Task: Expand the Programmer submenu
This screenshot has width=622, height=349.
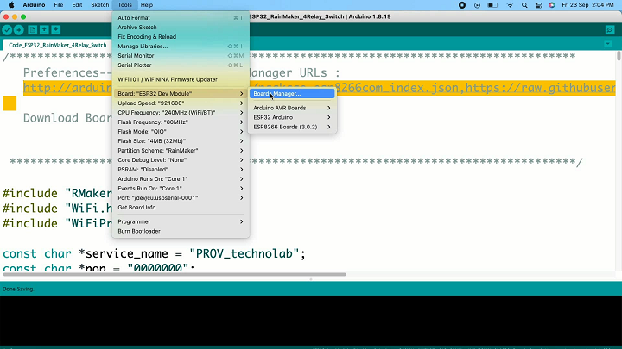Action: point(181,222)
